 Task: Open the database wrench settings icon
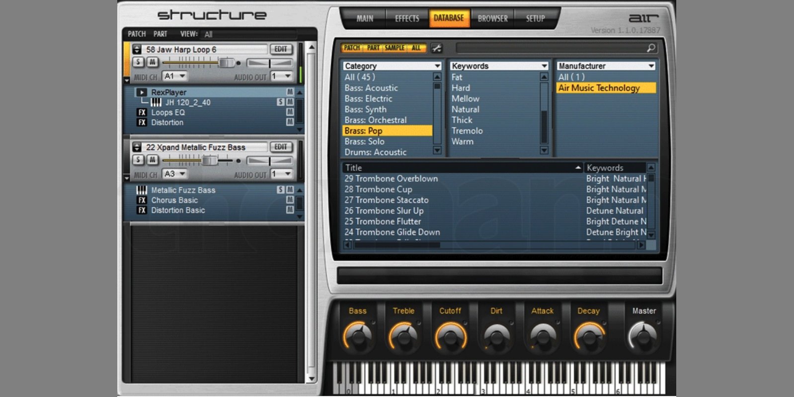pos(437,48)
